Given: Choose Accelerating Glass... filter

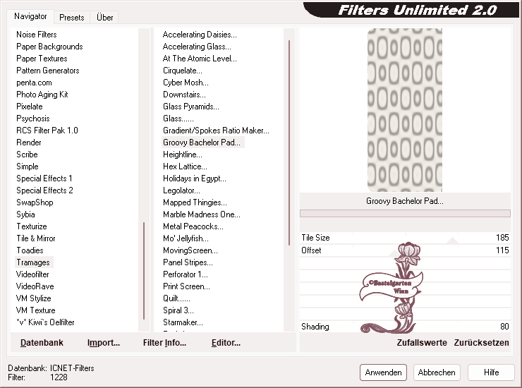Looking at the screenshot, I should [x=197, y=47].
